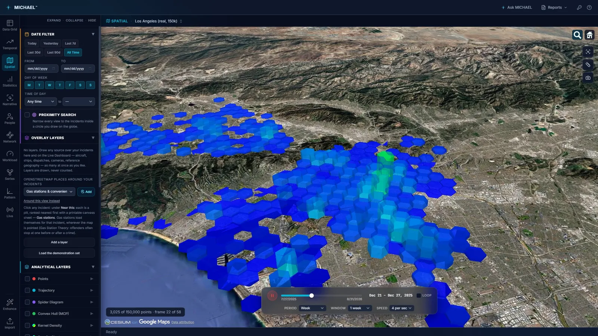The width and height of the screenshot is (598, 336).
Task: Follow the Around this view instead link
Action: tap(41, 201)
